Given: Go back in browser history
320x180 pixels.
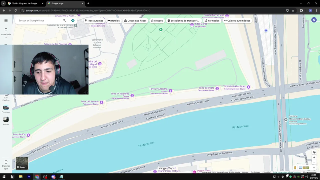Looking at the screenshot, I should click(3, 10).
